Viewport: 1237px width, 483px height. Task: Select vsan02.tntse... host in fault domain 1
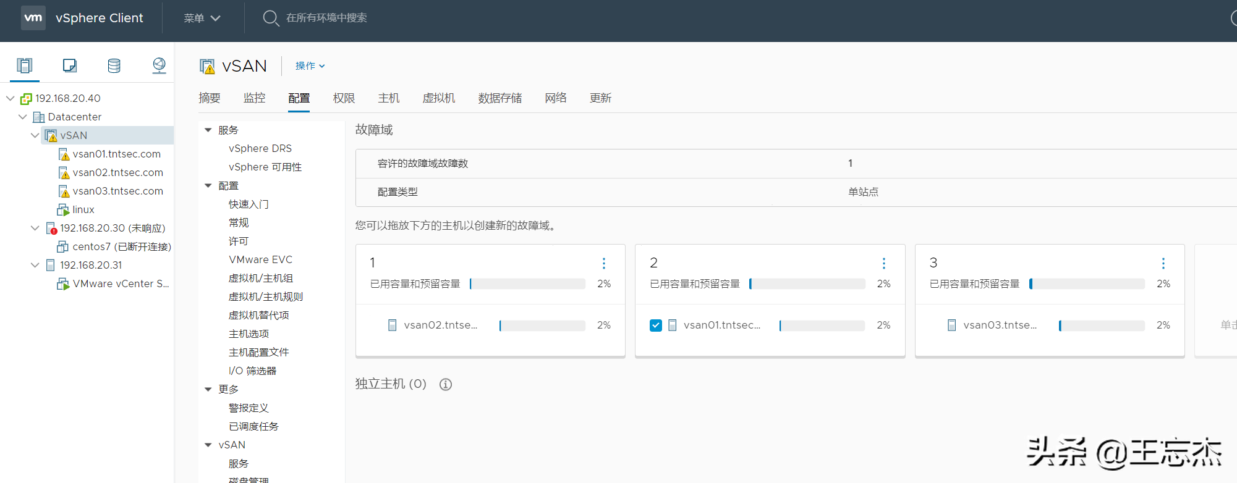coord(441,325)
